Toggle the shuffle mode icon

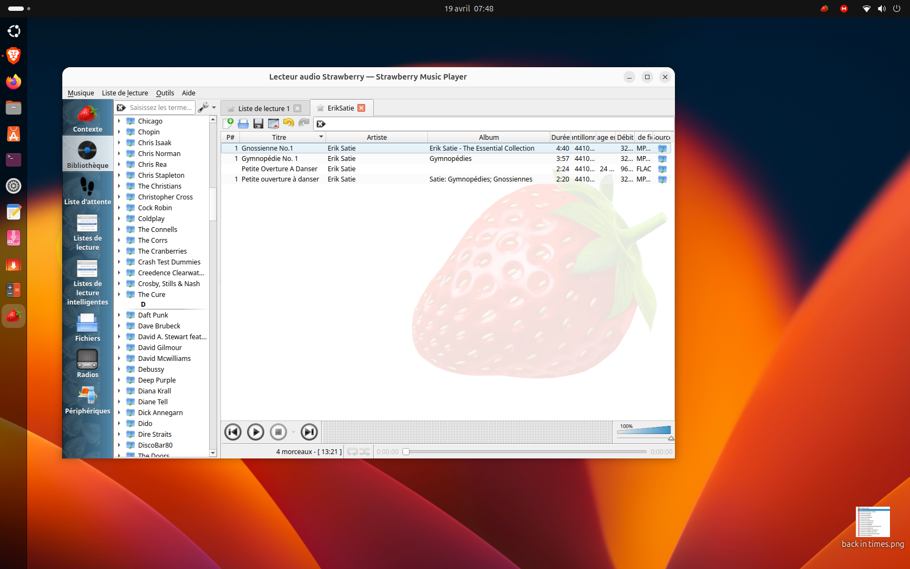[x=365, y=451]
